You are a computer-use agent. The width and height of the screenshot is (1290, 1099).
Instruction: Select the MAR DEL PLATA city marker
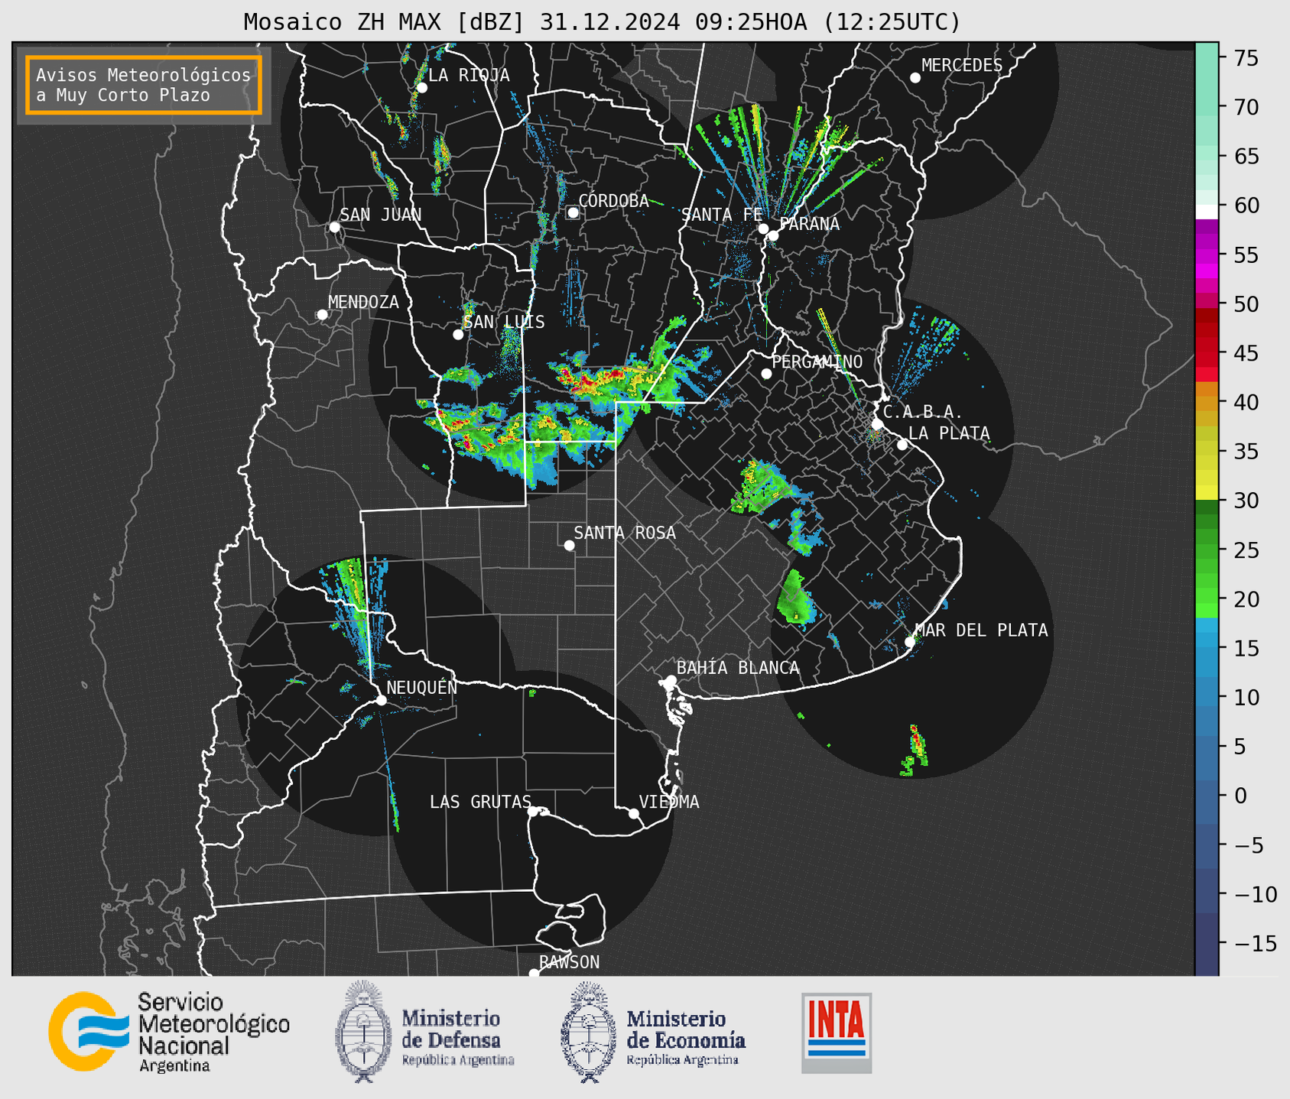[x=910, y=642]
